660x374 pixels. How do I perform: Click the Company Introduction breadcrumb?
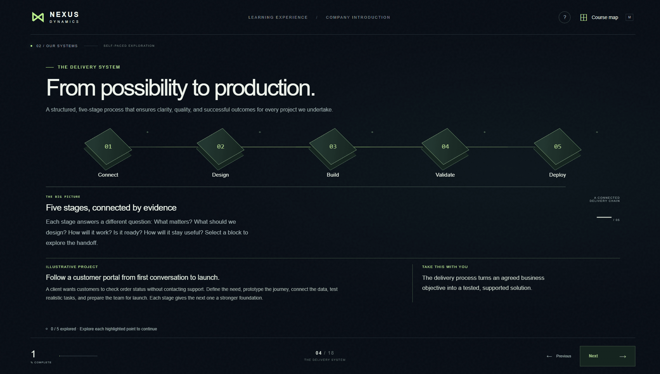tap(358, 17)
